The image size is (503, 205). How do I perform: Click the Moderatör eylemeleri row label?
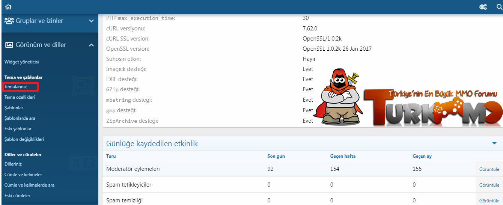133,169
